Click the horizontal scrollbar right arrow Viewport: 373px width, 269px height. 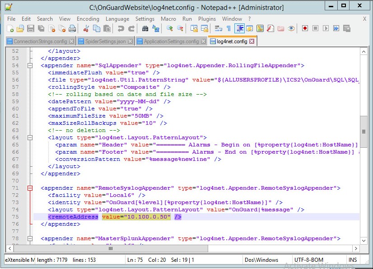356,249
